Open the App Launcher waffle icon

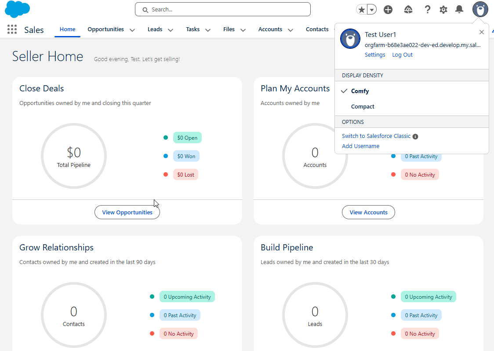12,29
